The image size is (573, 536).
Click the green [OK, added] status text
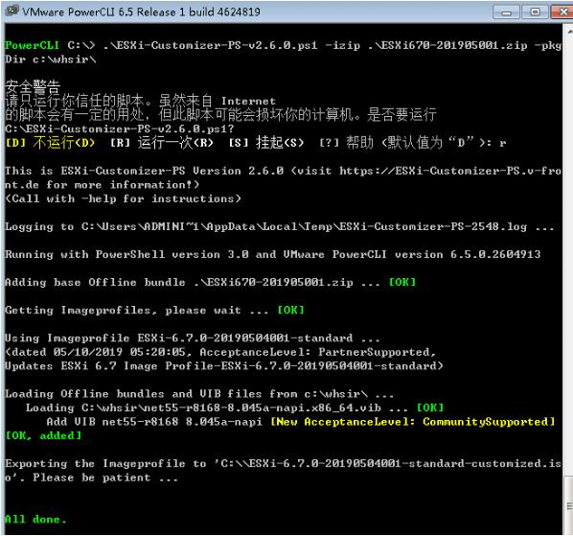point(43,435)
